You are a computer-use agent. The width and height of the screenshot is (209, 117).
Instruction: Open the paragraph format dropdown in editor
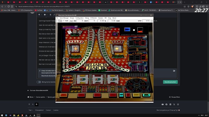click(x=40, y=15)
